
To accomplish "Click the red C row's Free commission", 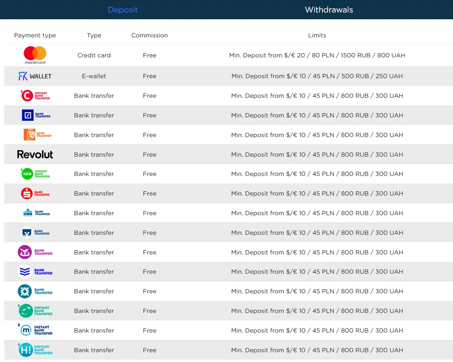I will pos(149,96).
